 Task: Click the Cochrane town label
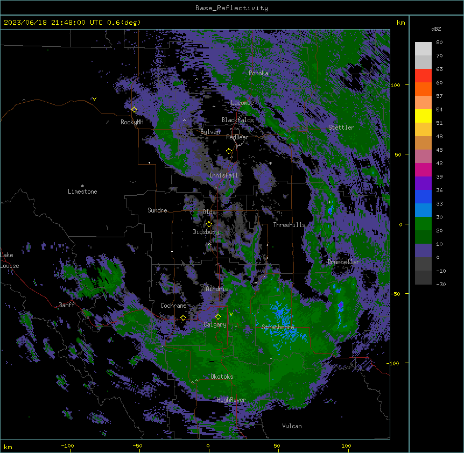[x=173, y=306]
